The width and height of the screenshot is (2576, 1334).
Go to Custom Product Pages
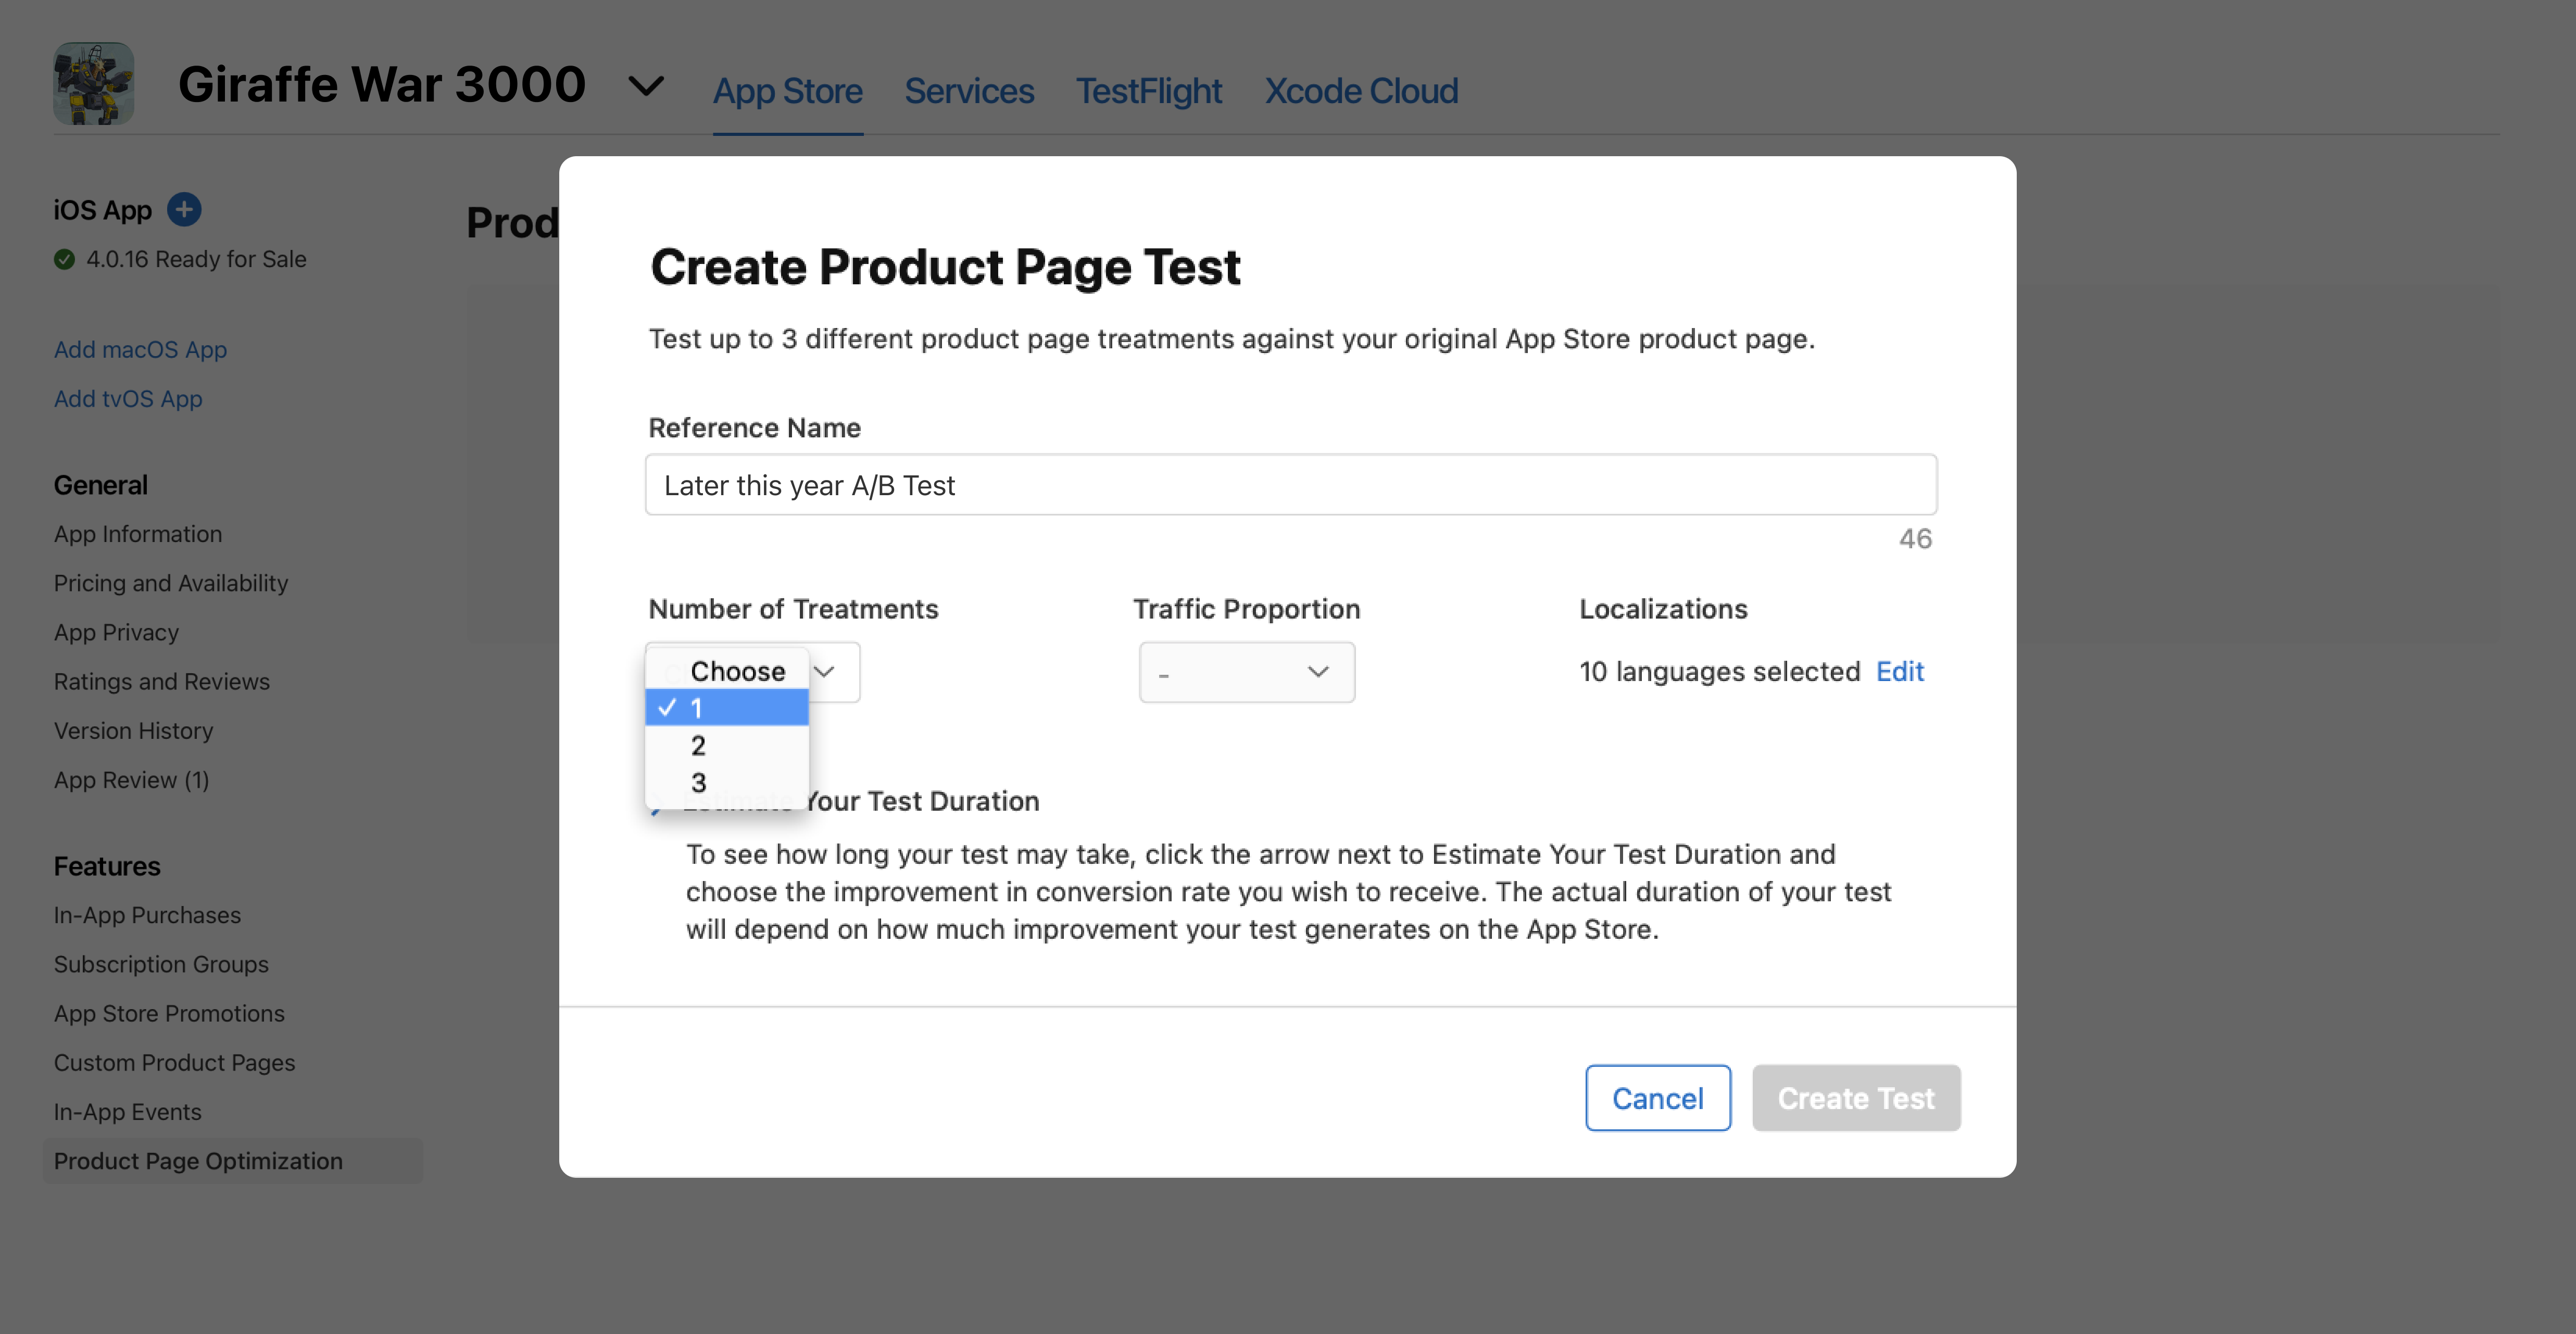[174, 1062]
